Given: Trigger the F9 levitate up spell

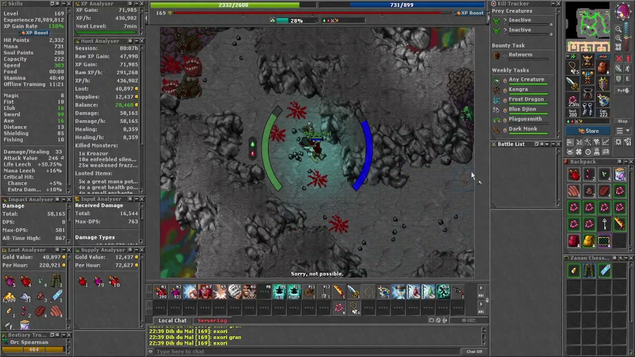Looking at the screenshot, I should pos(280,292).
